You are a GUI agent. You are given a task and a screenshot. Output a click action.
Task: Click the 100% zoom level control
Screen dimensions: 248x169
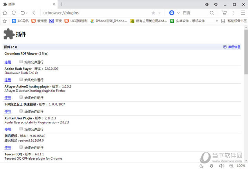(241, 166)
